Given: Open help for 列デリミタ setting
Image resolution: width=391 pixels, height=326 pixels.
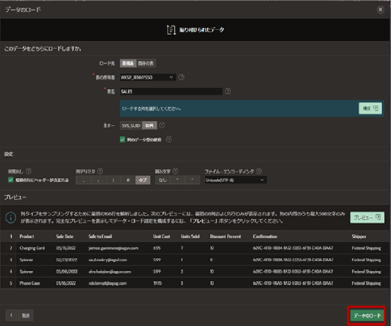Looking at the screenshot, I should (x=100, y=171).
